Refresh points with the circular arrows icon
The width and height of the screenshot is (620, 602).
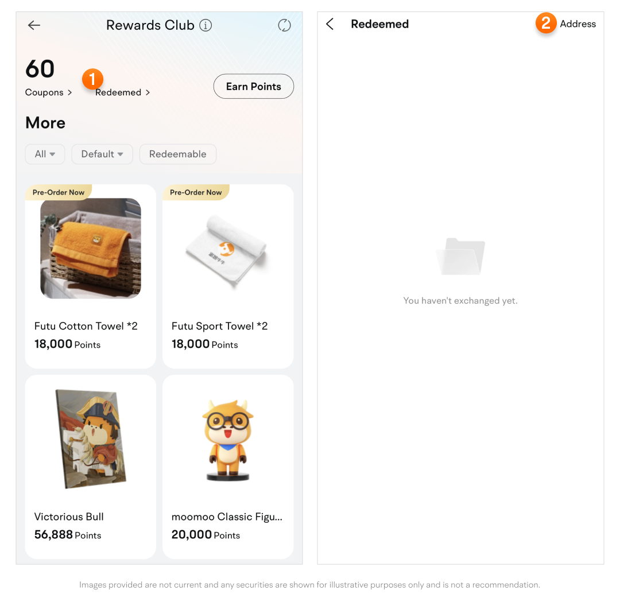(x=284, y=25)
